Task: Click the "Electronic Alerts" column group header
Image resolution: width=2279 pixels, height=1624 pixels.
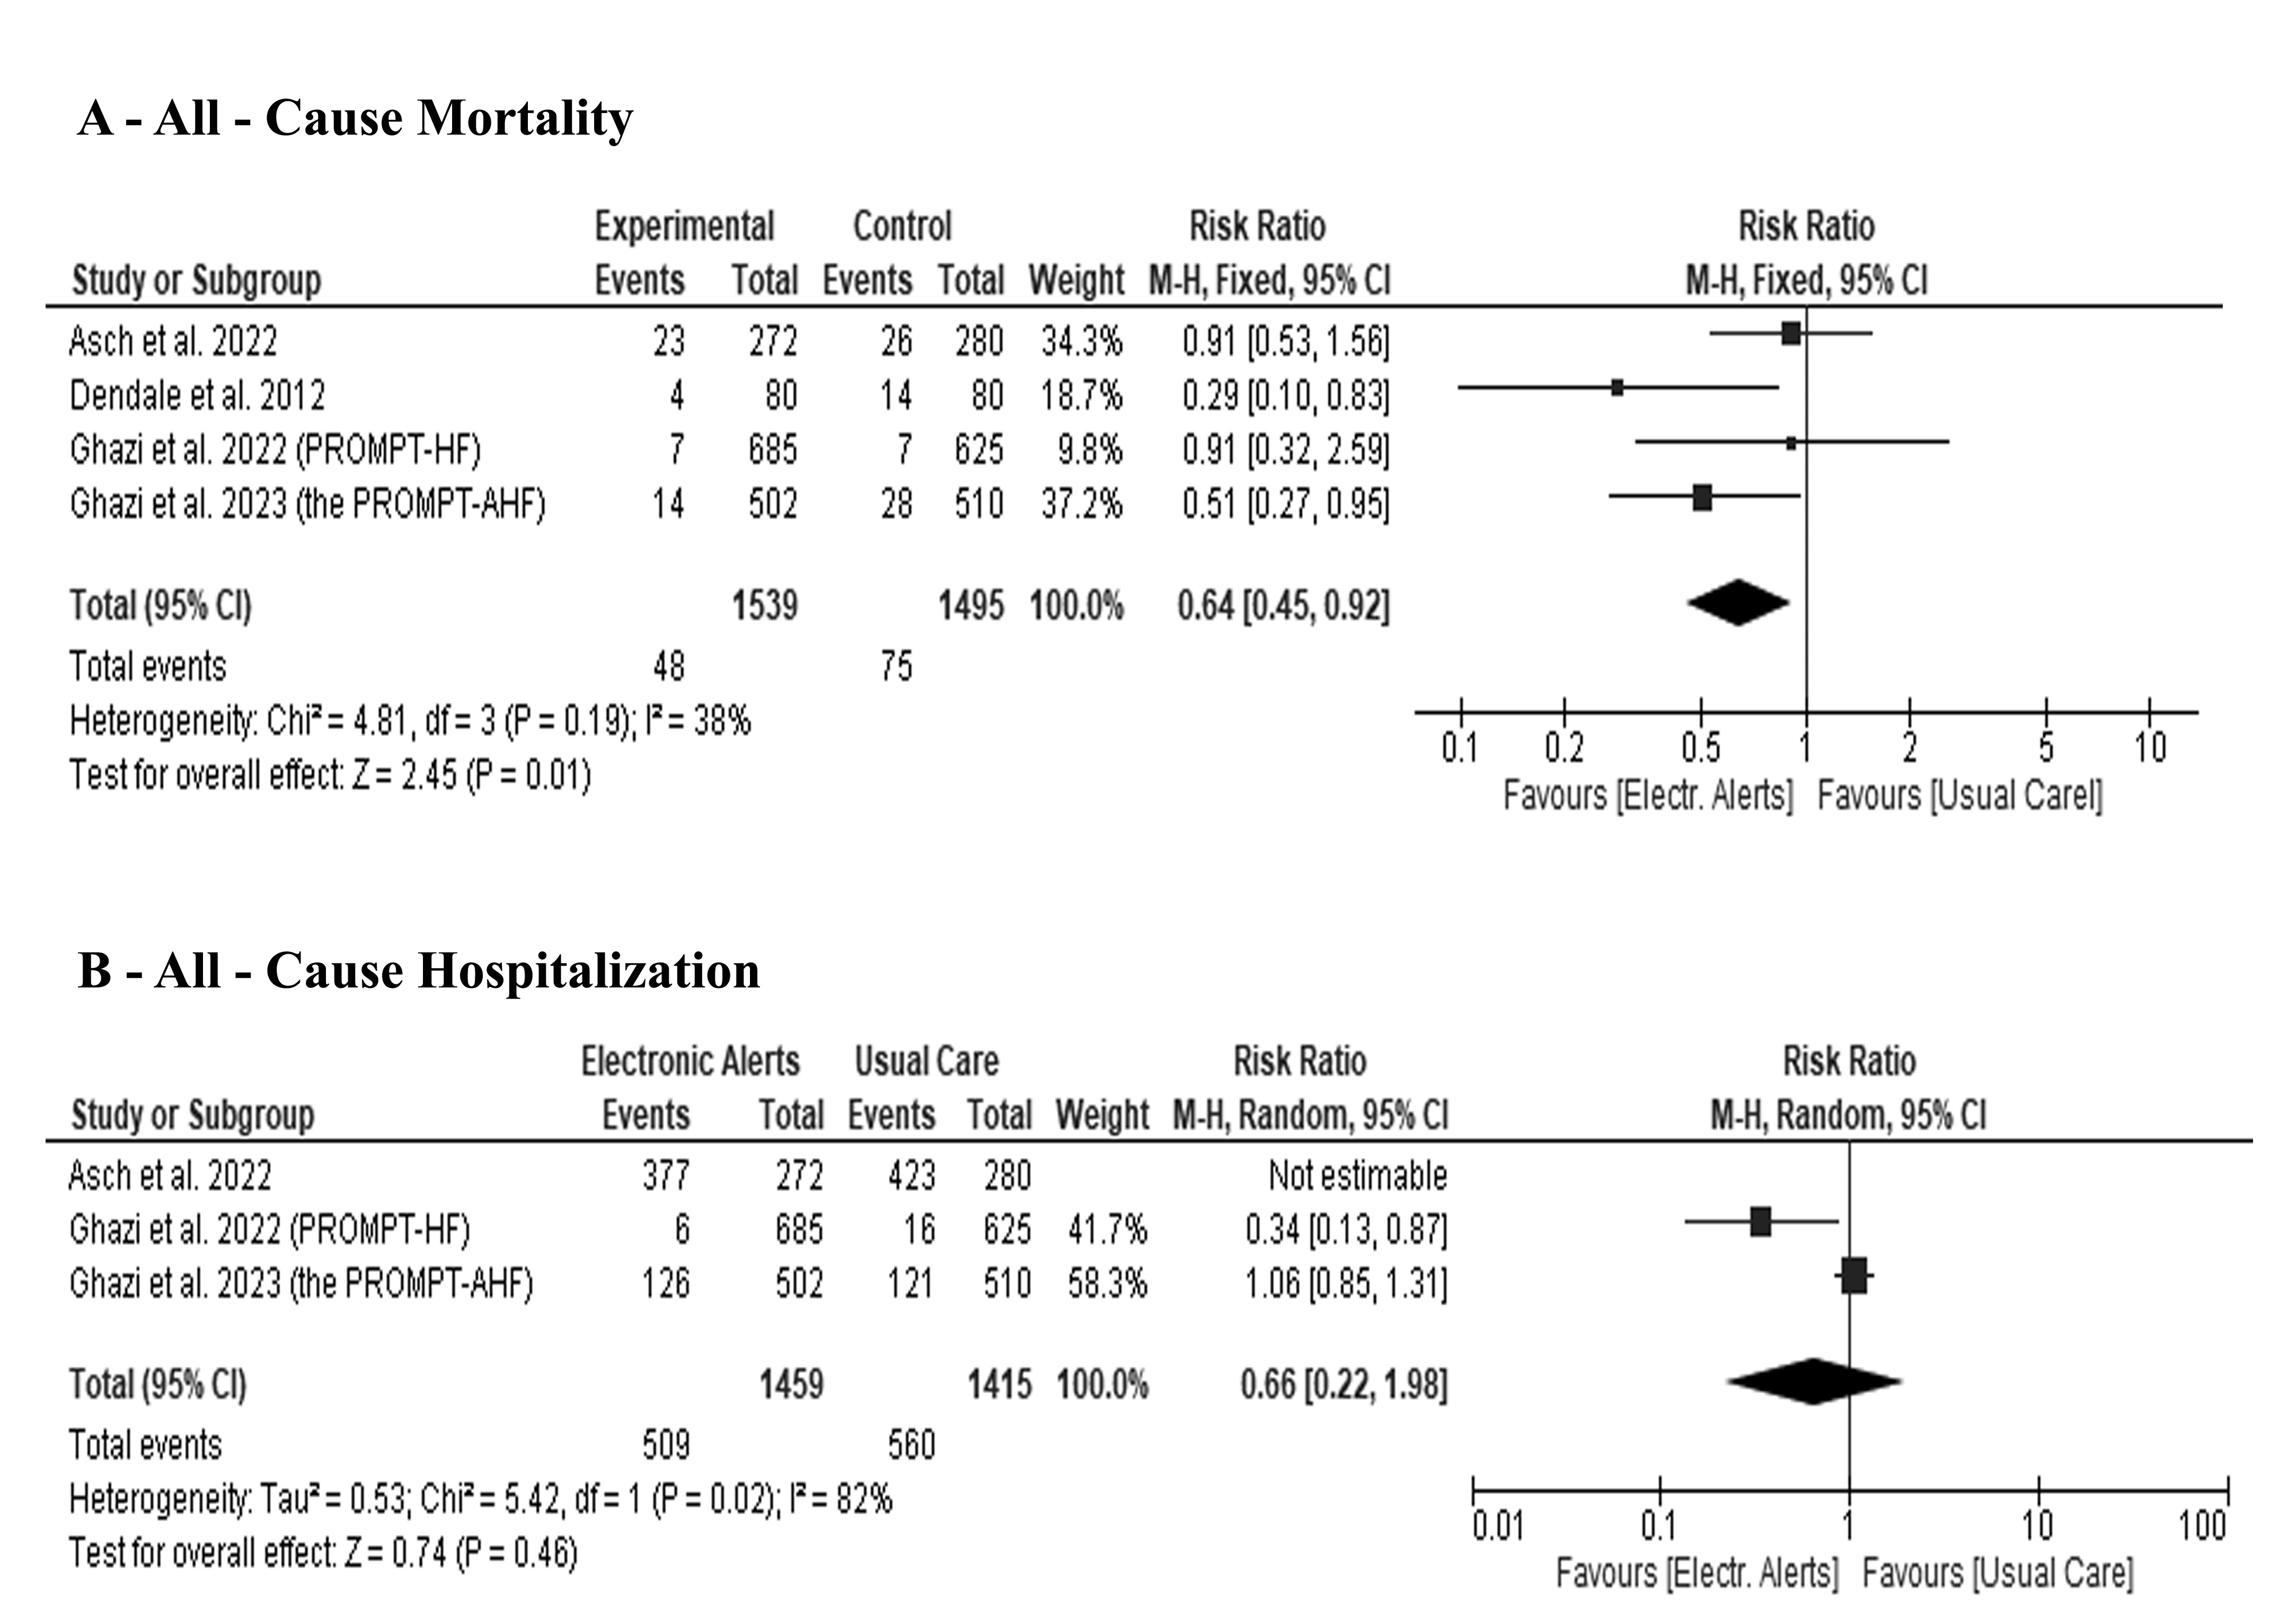Action: tap(690, 1061)
